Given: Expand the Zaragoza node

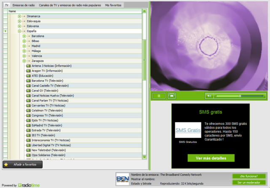Looking at the screenshot, I should coord(24,61).
